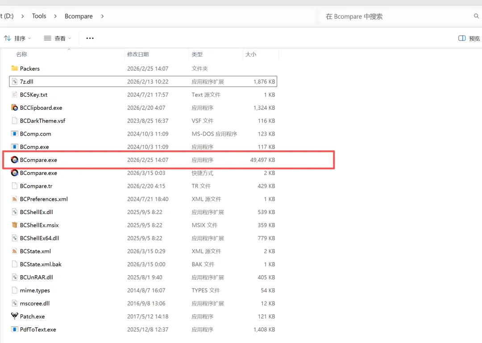Select the Patch.exe file name

32,316
